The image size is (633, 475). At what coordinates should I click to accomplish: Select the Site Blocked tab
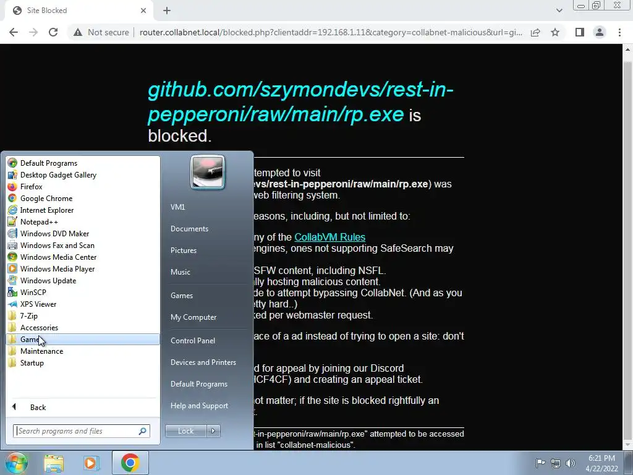tap(79, 11)
